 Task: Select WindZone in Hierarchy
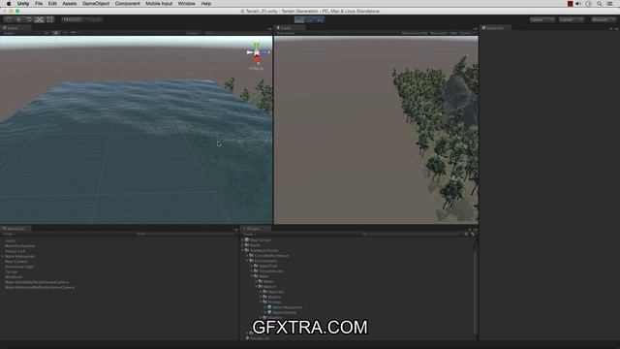14,277
